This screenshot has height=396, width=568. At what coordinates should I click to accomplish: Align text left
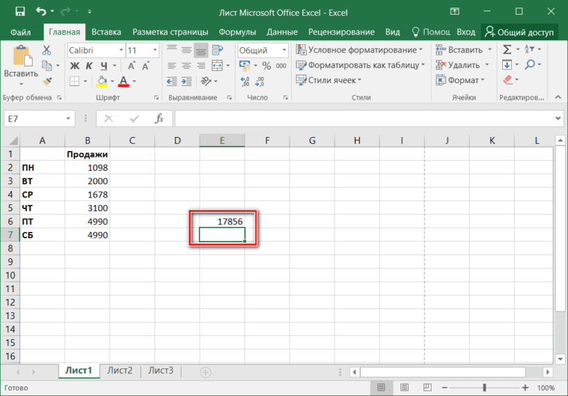point(172,66)
